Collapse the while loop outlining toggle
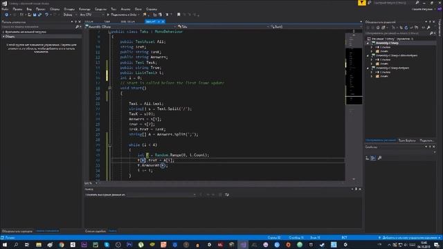443x249 pixels. click(109, 145)
